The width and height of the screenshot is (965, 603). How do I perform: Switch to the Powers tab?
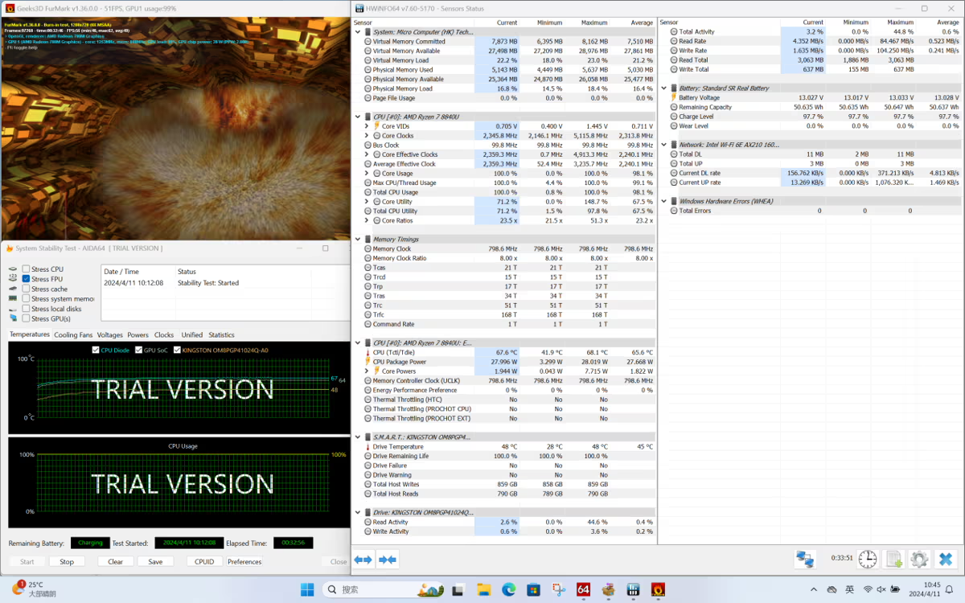[x=138, y=335]
